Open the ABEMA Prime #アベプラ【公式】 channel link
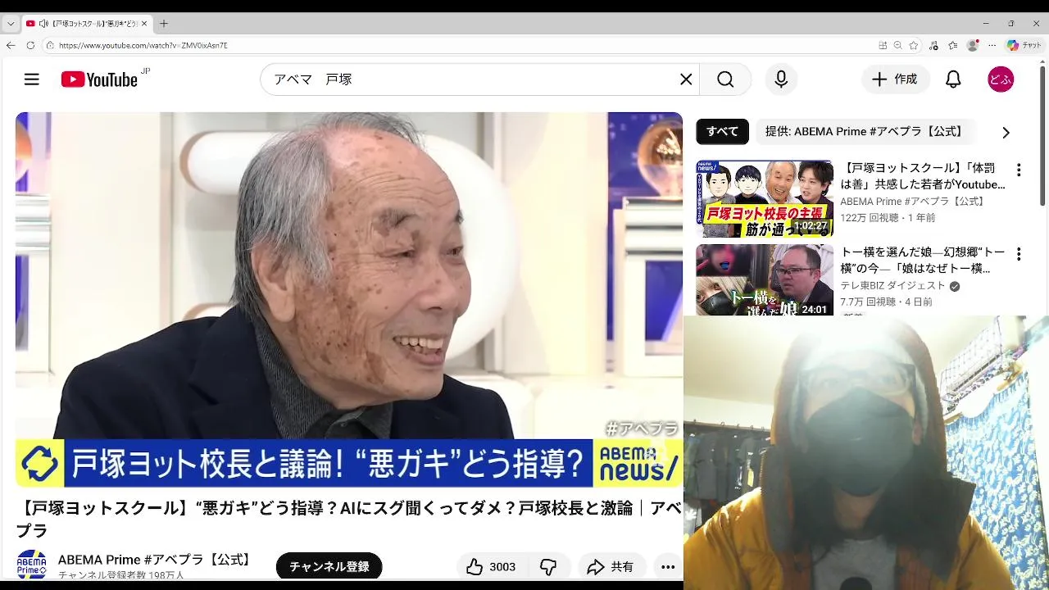The width and height of the screenshot is (1049, 590). pyautogui.click(x=156, y=560)
